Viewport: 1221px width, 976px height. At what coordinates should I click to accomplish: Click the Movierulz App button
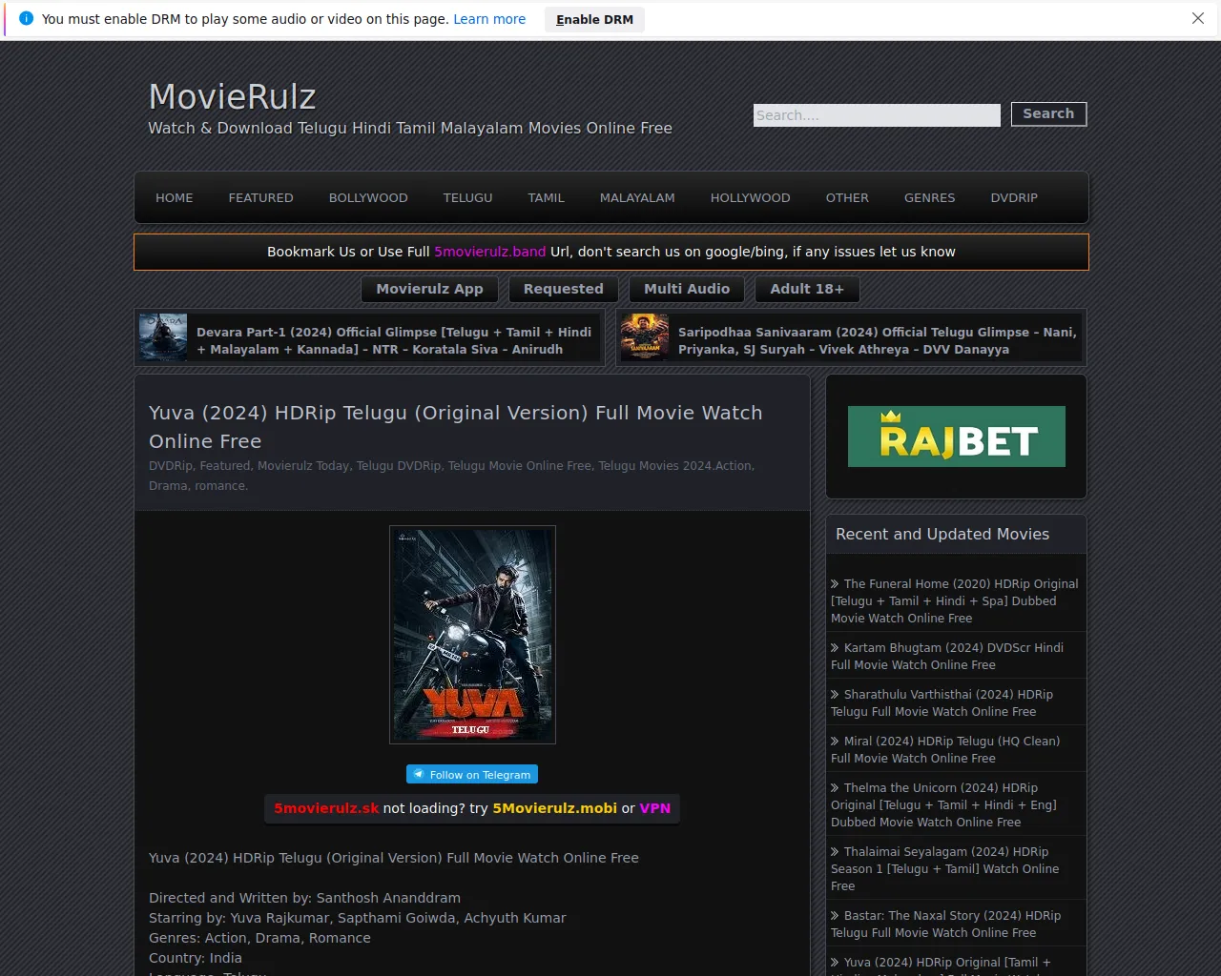[429, 289]
